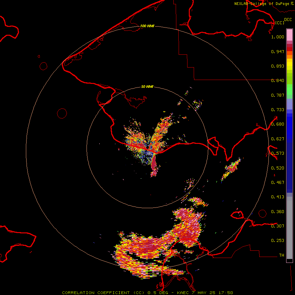Click the 0.627 scale value
Image resolution: width=295 pixels, height=295 pixels.
coord(278,139)
